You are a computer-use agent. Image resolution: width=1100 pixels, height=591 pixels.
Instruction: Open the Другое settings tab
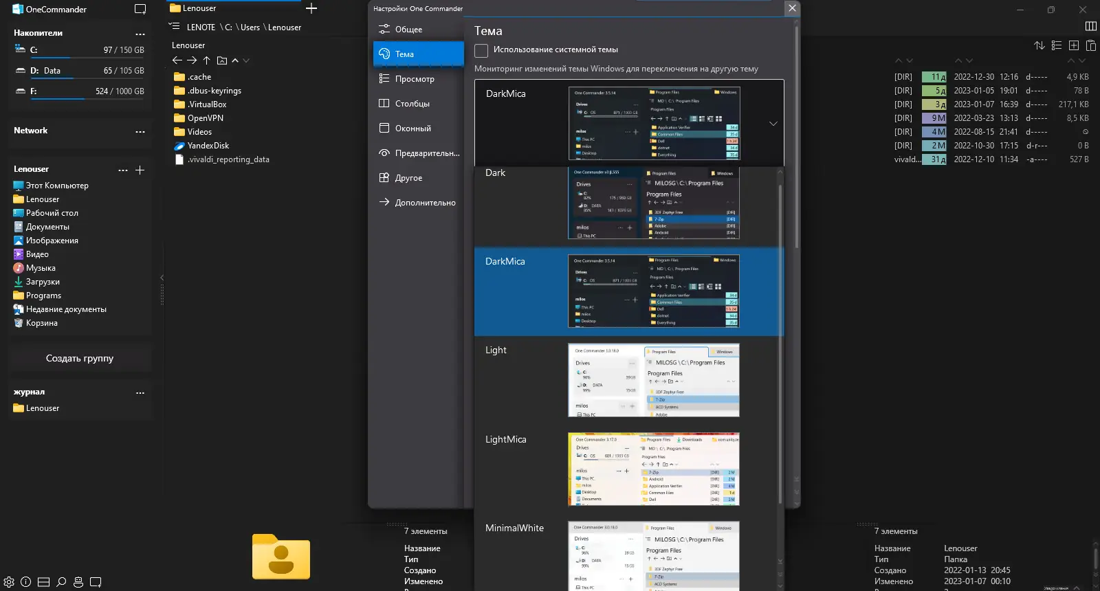tap(419, 178)
